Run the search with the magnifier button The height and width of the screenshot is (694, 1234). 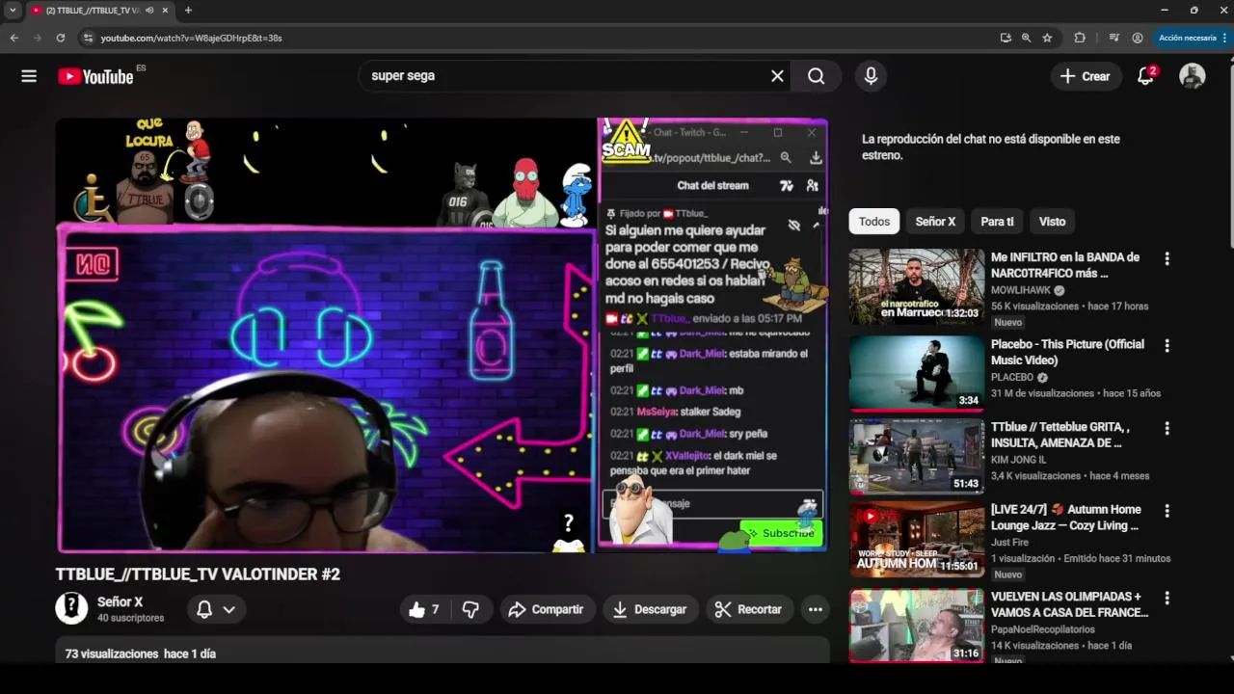(x=817, y=76)
